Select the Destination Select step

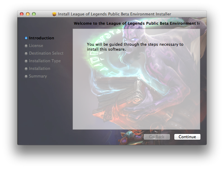click(x=46, y=53)
